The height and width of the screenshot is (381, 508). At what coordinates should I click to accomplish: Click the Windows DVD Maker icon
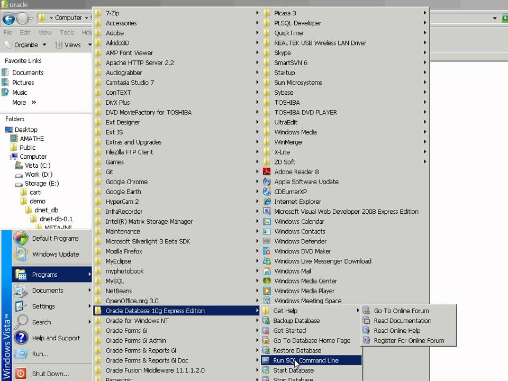(x=267, y=251)
